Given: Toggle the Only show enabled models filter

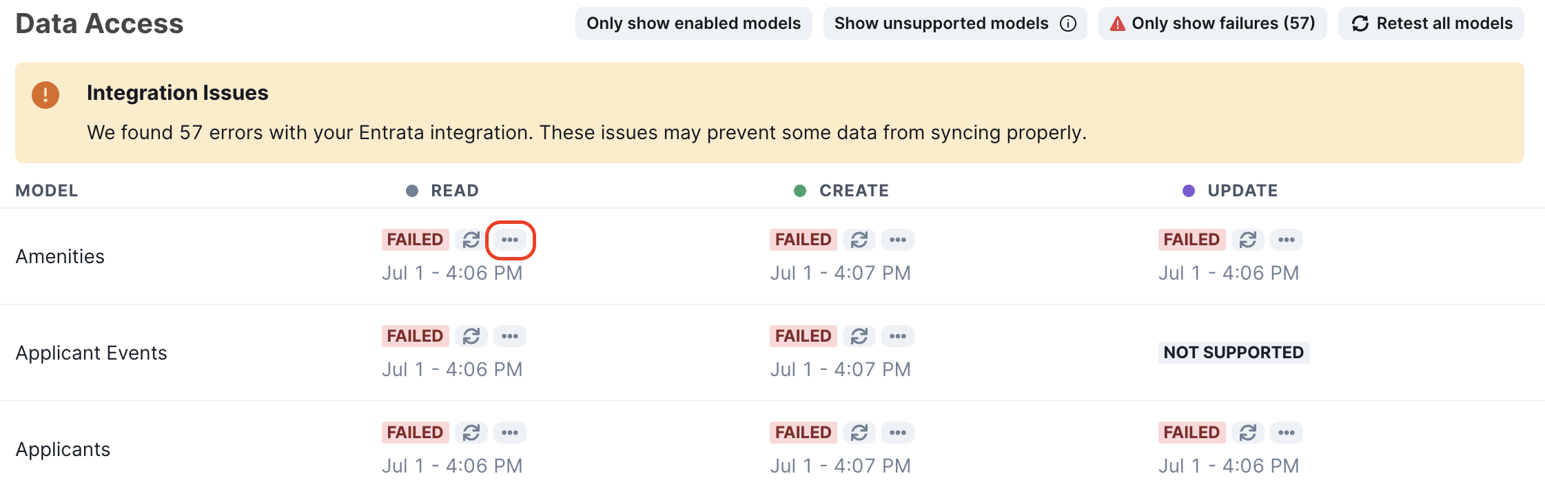Looking at the screenshot, I should 693,23.
